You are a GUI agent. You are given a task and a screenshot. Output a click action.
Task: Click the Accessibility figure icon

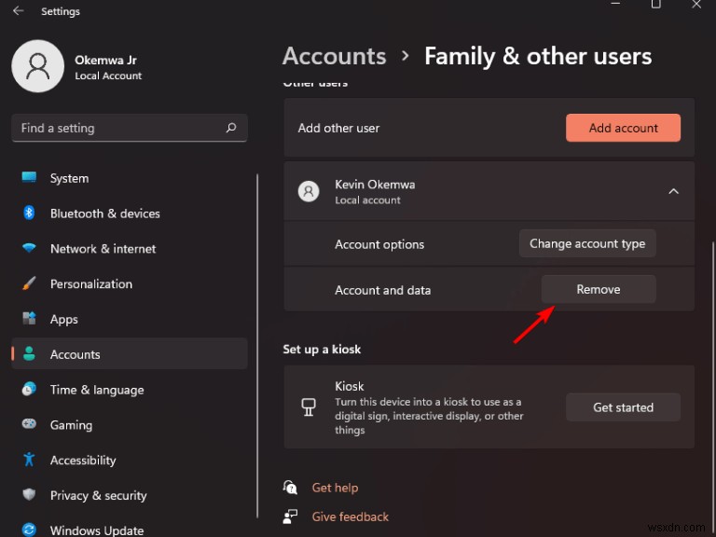pos(29,459)
